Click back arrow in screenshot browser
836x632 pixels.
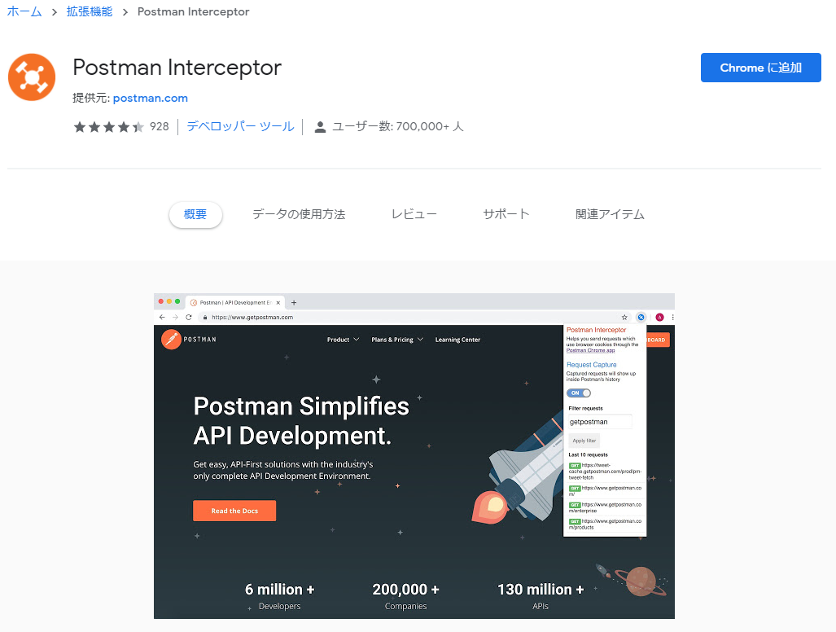pyautogui.click(x=162, y=318)
